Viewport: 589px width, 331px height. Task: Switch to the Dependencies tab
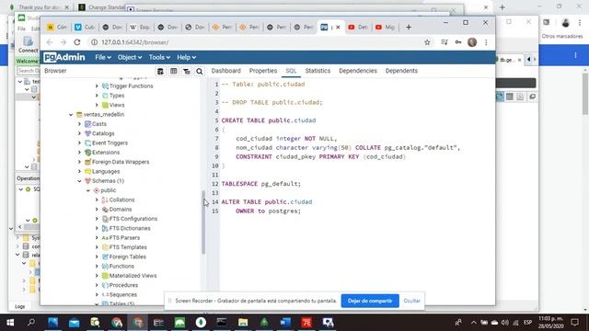tap(358, 71)
